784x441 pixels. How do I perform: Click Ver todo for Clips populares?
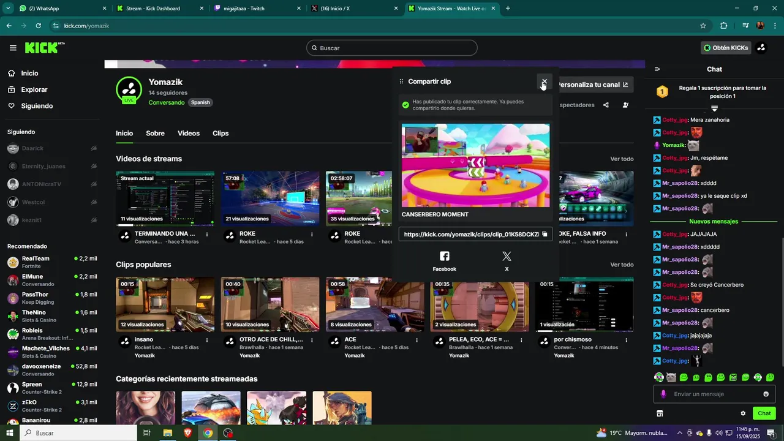[622, 265]
